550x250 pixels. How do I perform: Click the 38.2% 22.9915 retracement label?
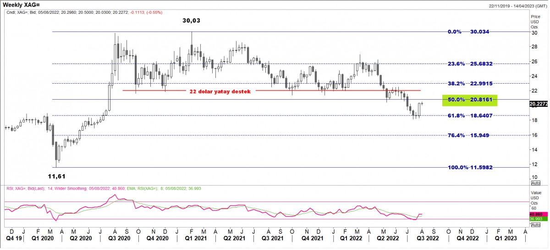[x=470, y=84]
